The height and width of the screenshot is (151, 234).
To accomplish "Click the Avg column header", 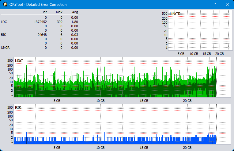I will coord(75,12).
